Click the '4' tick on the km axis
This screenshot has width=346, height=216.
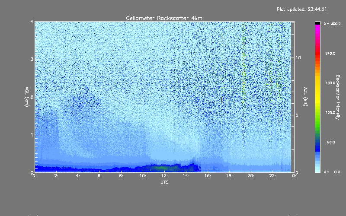tap(32, 22)
